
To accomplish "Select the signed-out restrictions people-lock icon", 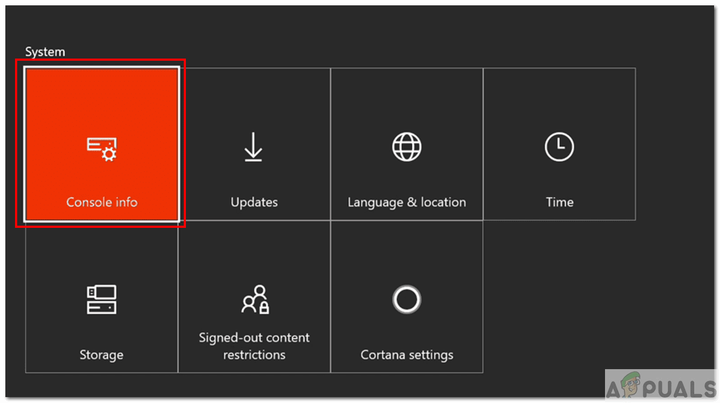I will tap(255, 299).
